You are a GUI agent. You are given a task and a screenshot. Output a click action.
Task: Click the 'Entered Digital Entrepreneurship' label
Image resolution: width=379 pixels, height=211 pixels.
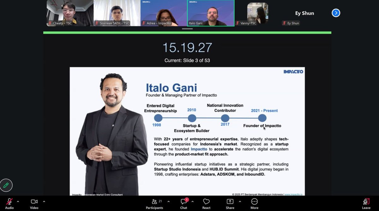tap(160, 108)
